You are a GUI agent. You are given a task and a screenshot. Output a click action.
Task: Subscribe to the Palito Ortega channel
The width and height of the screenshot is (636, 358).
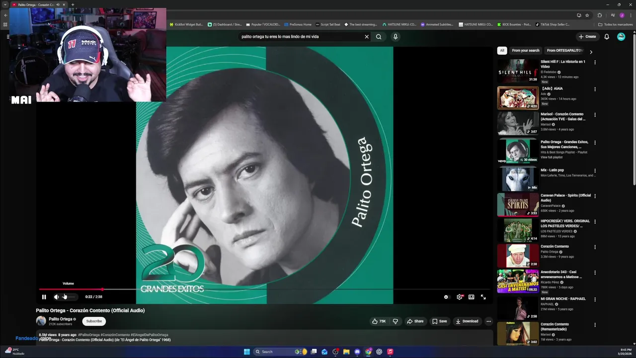94,321
